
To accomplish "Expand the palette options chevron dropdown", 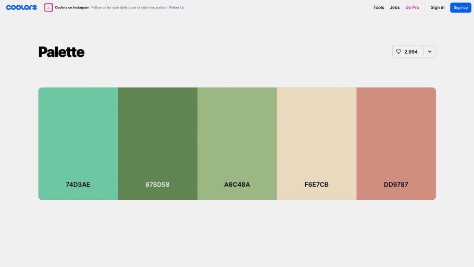I will click(430, 52).
